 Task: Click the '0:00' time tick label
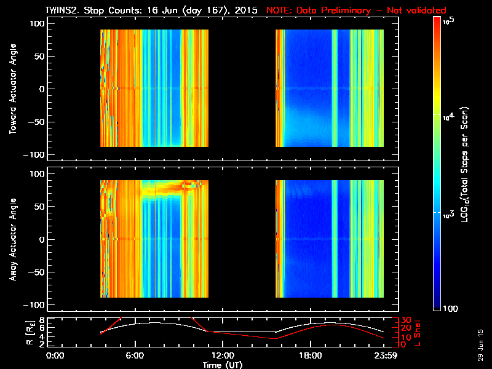coord(55,355)
